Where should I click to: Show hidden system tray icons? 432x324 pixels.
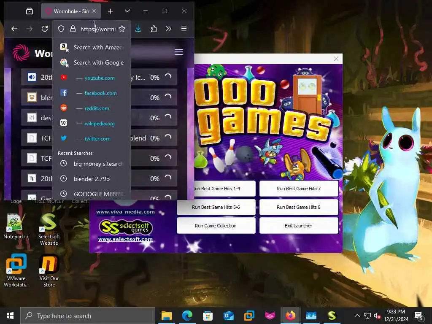click(x=357, y=316)
